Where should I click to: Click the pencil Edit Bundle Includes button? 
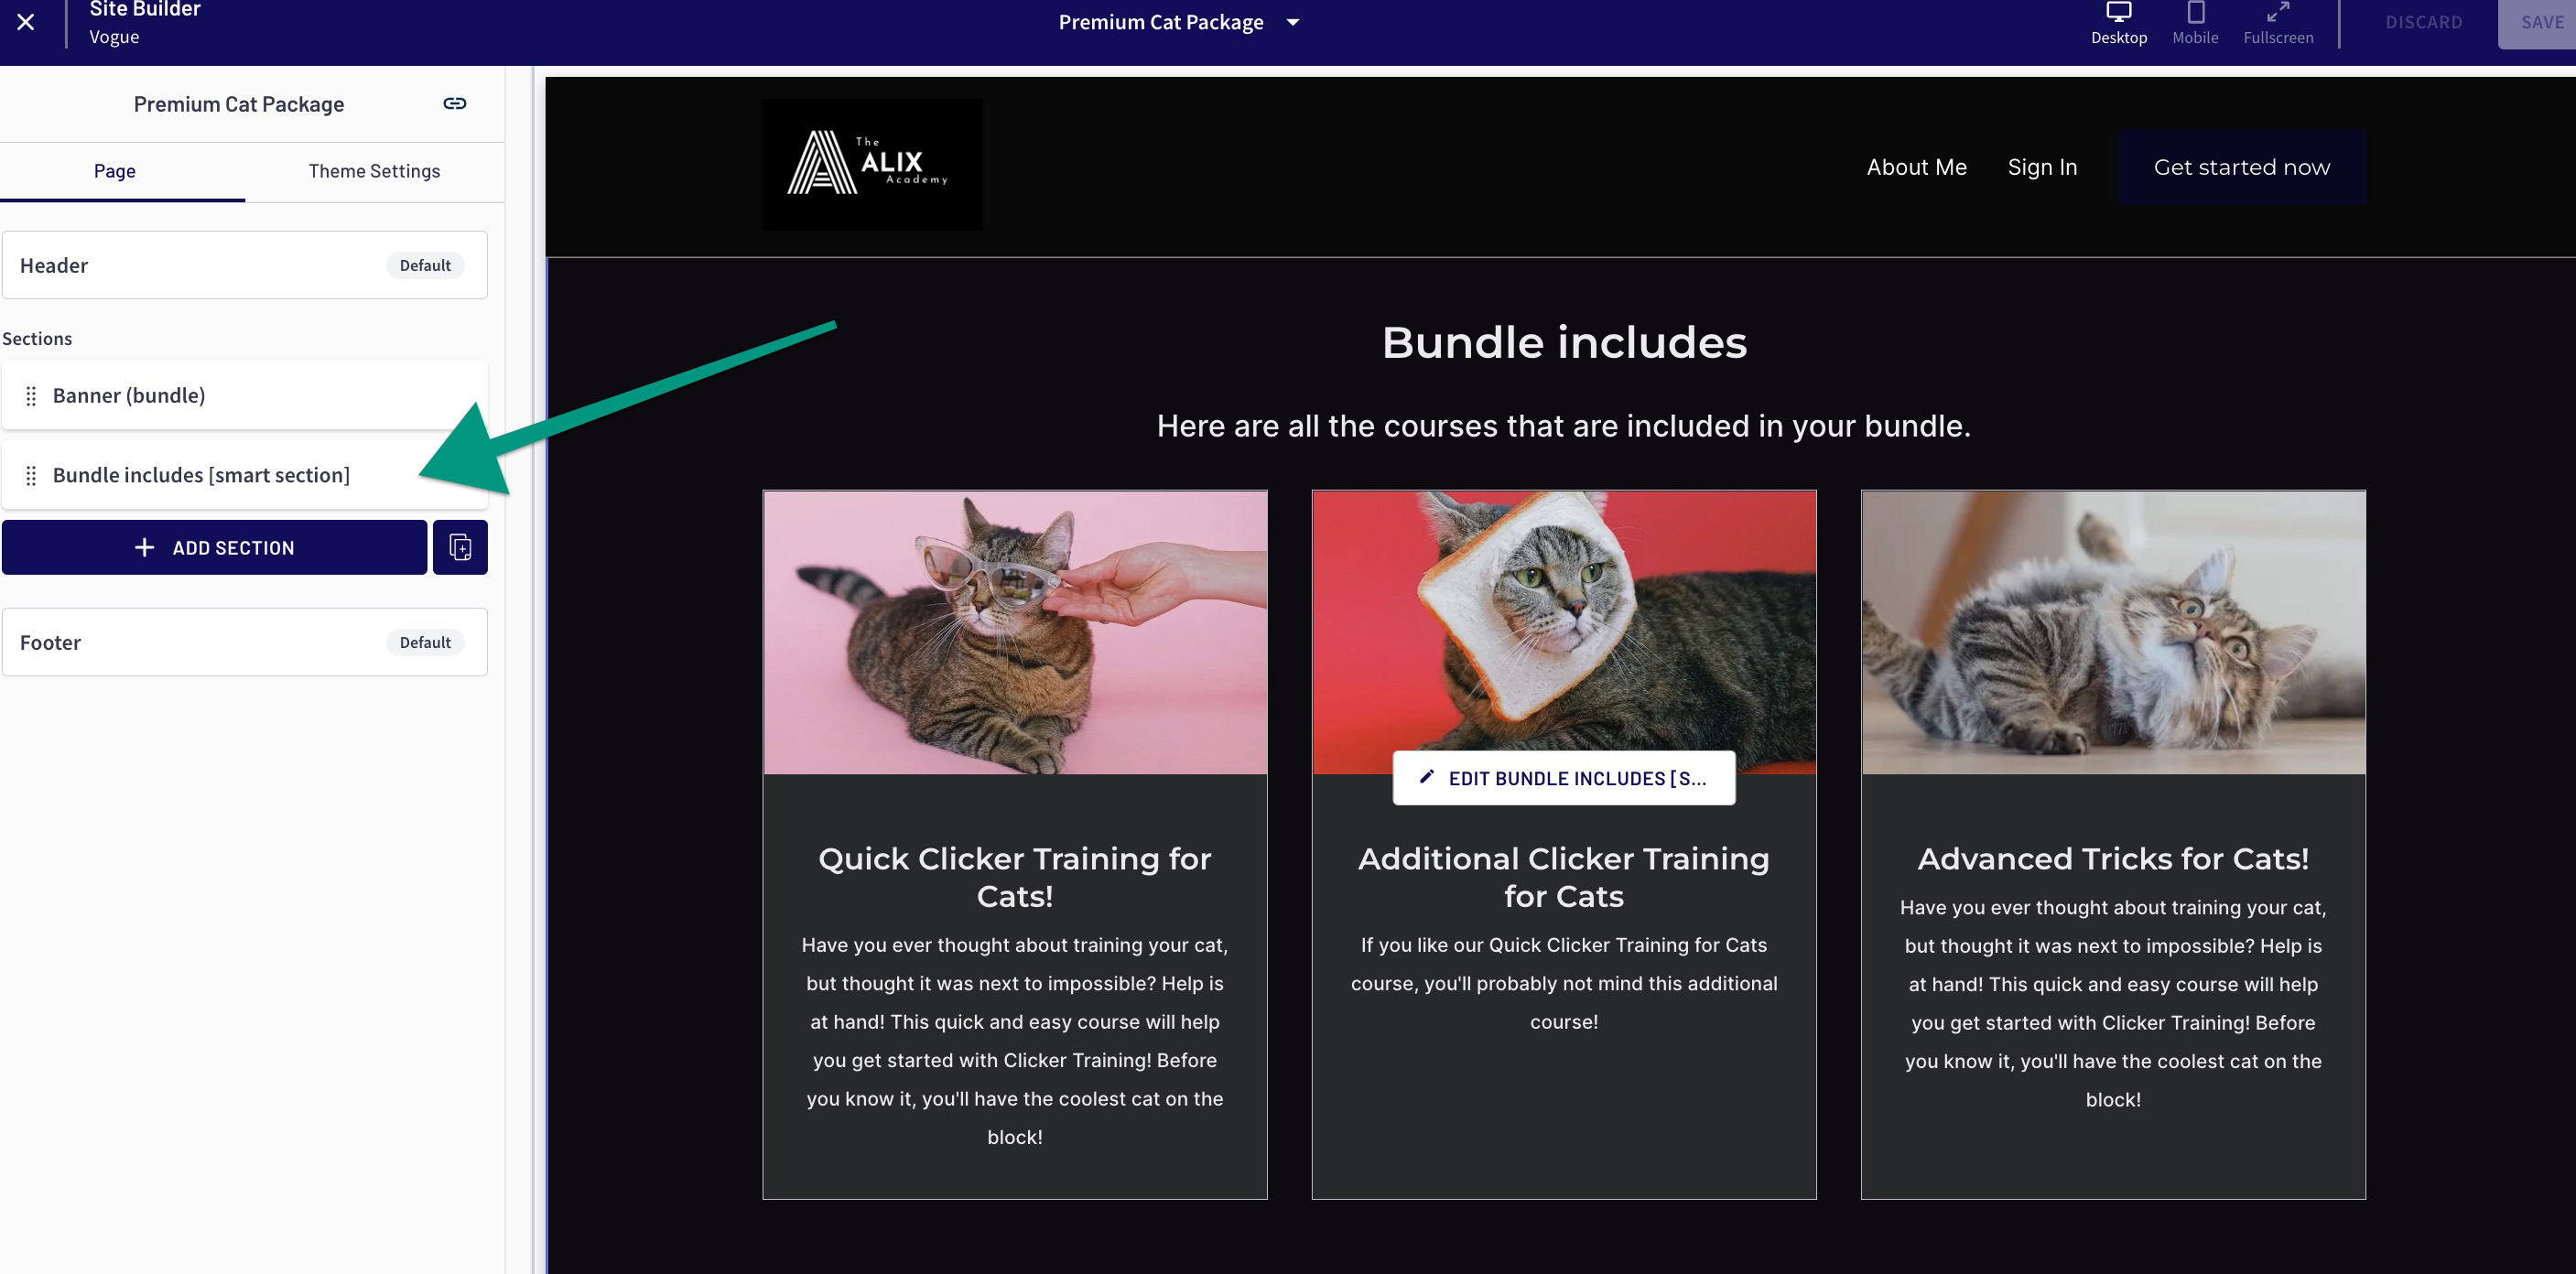pyautogui.click(x=1563, y=778)
